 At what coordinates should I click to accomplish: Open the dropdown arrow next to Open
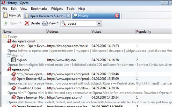(20, 23)
